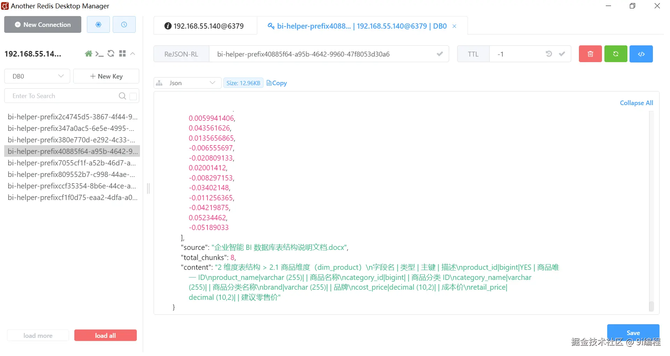Select key bi-helper-prefix2c4745d5
Screen dimensions: 670x356
coord(73,117)
